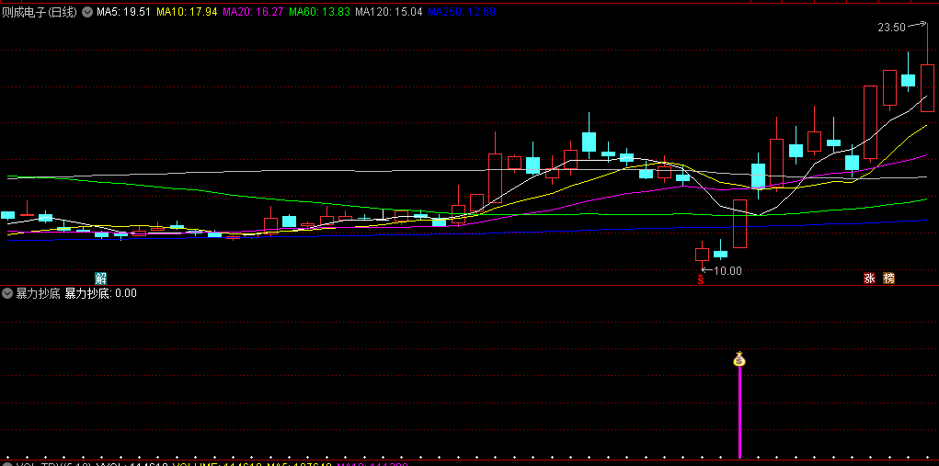
Task: Click the yellow MA10: 17.94 label
Action: [187, 11]
